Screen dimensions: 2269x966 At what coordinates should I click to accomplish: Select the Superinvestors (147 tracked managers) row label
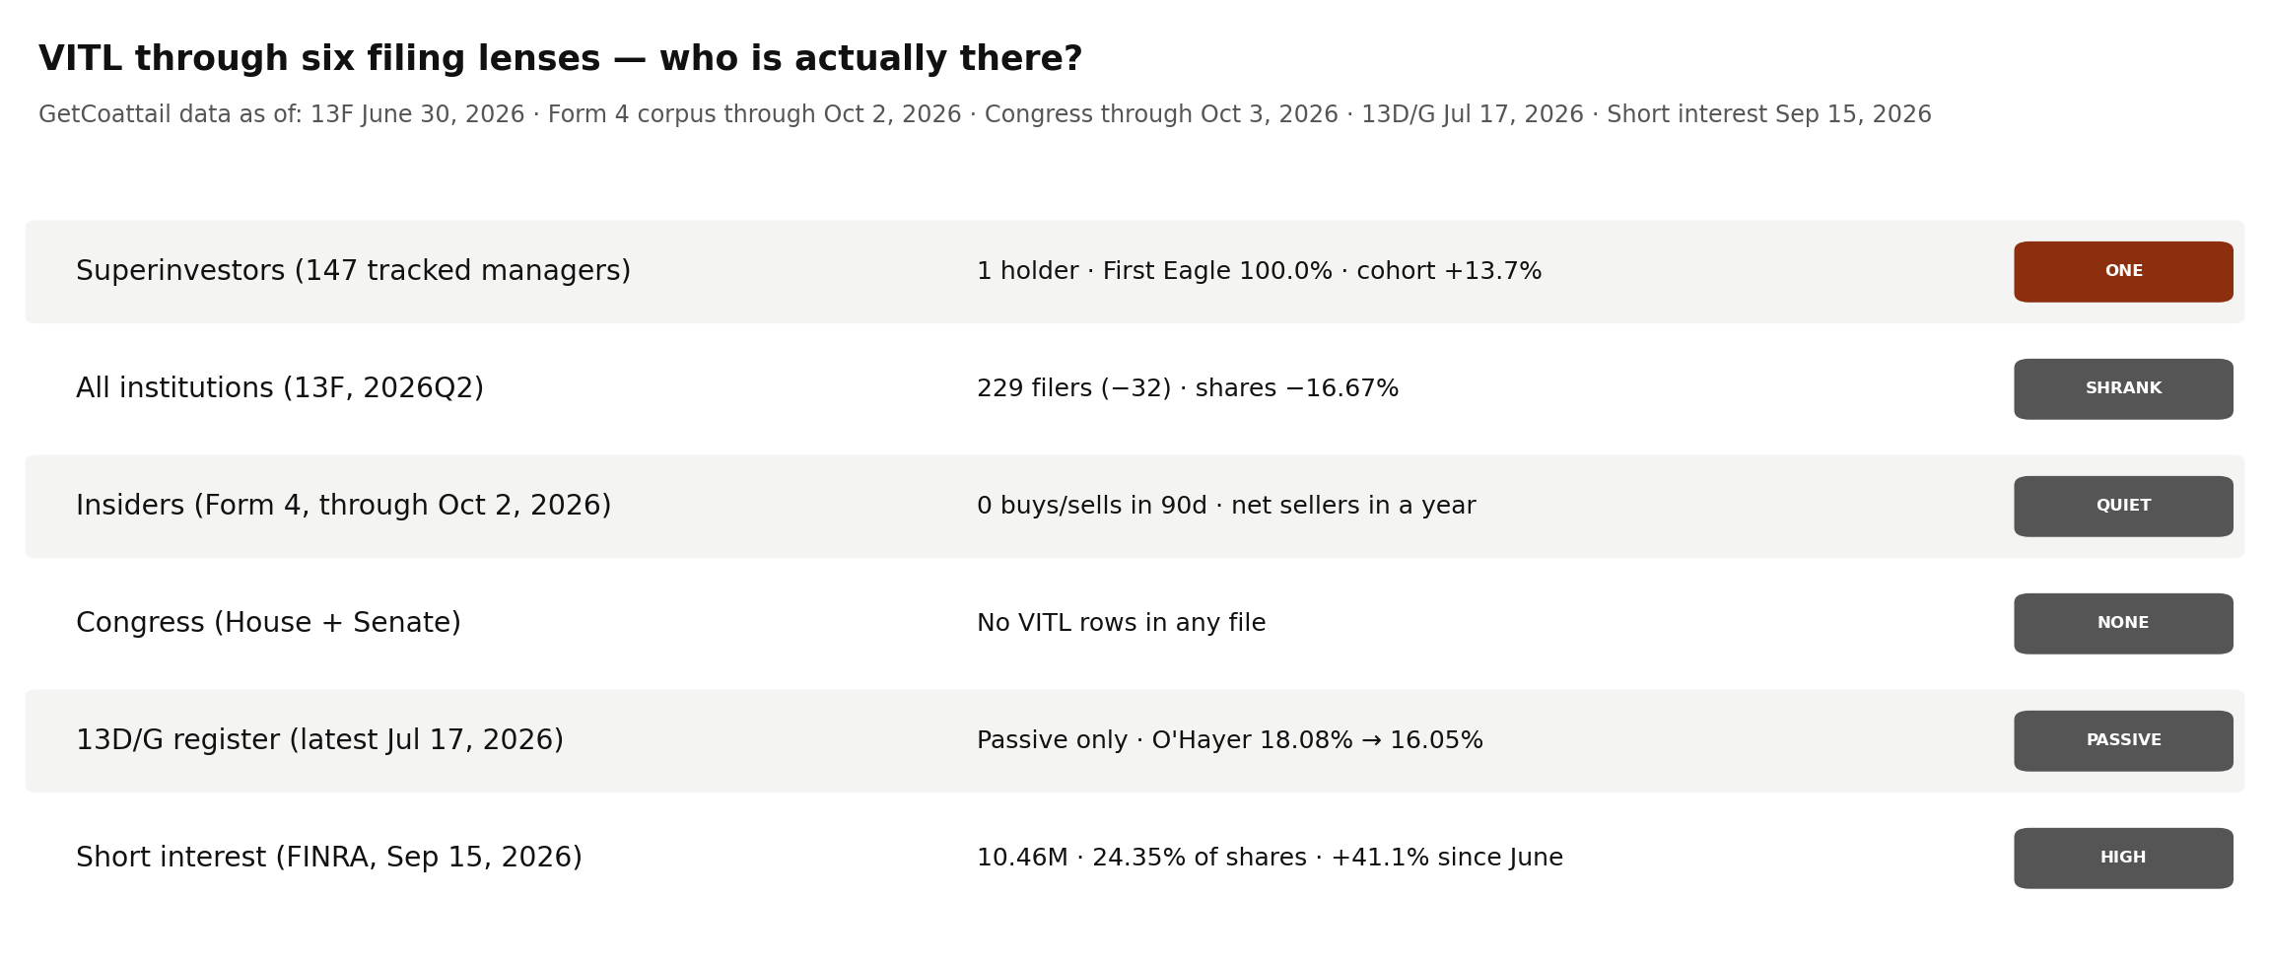click(x=353, y=271)
